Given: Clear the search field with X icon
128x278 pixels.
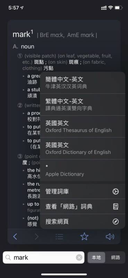Looking at the screenshot, I should point(79,257).
